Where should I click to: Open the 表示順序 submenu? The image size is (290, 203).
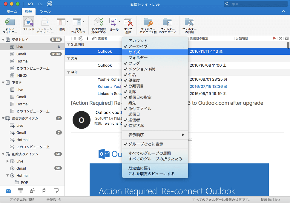155,135
